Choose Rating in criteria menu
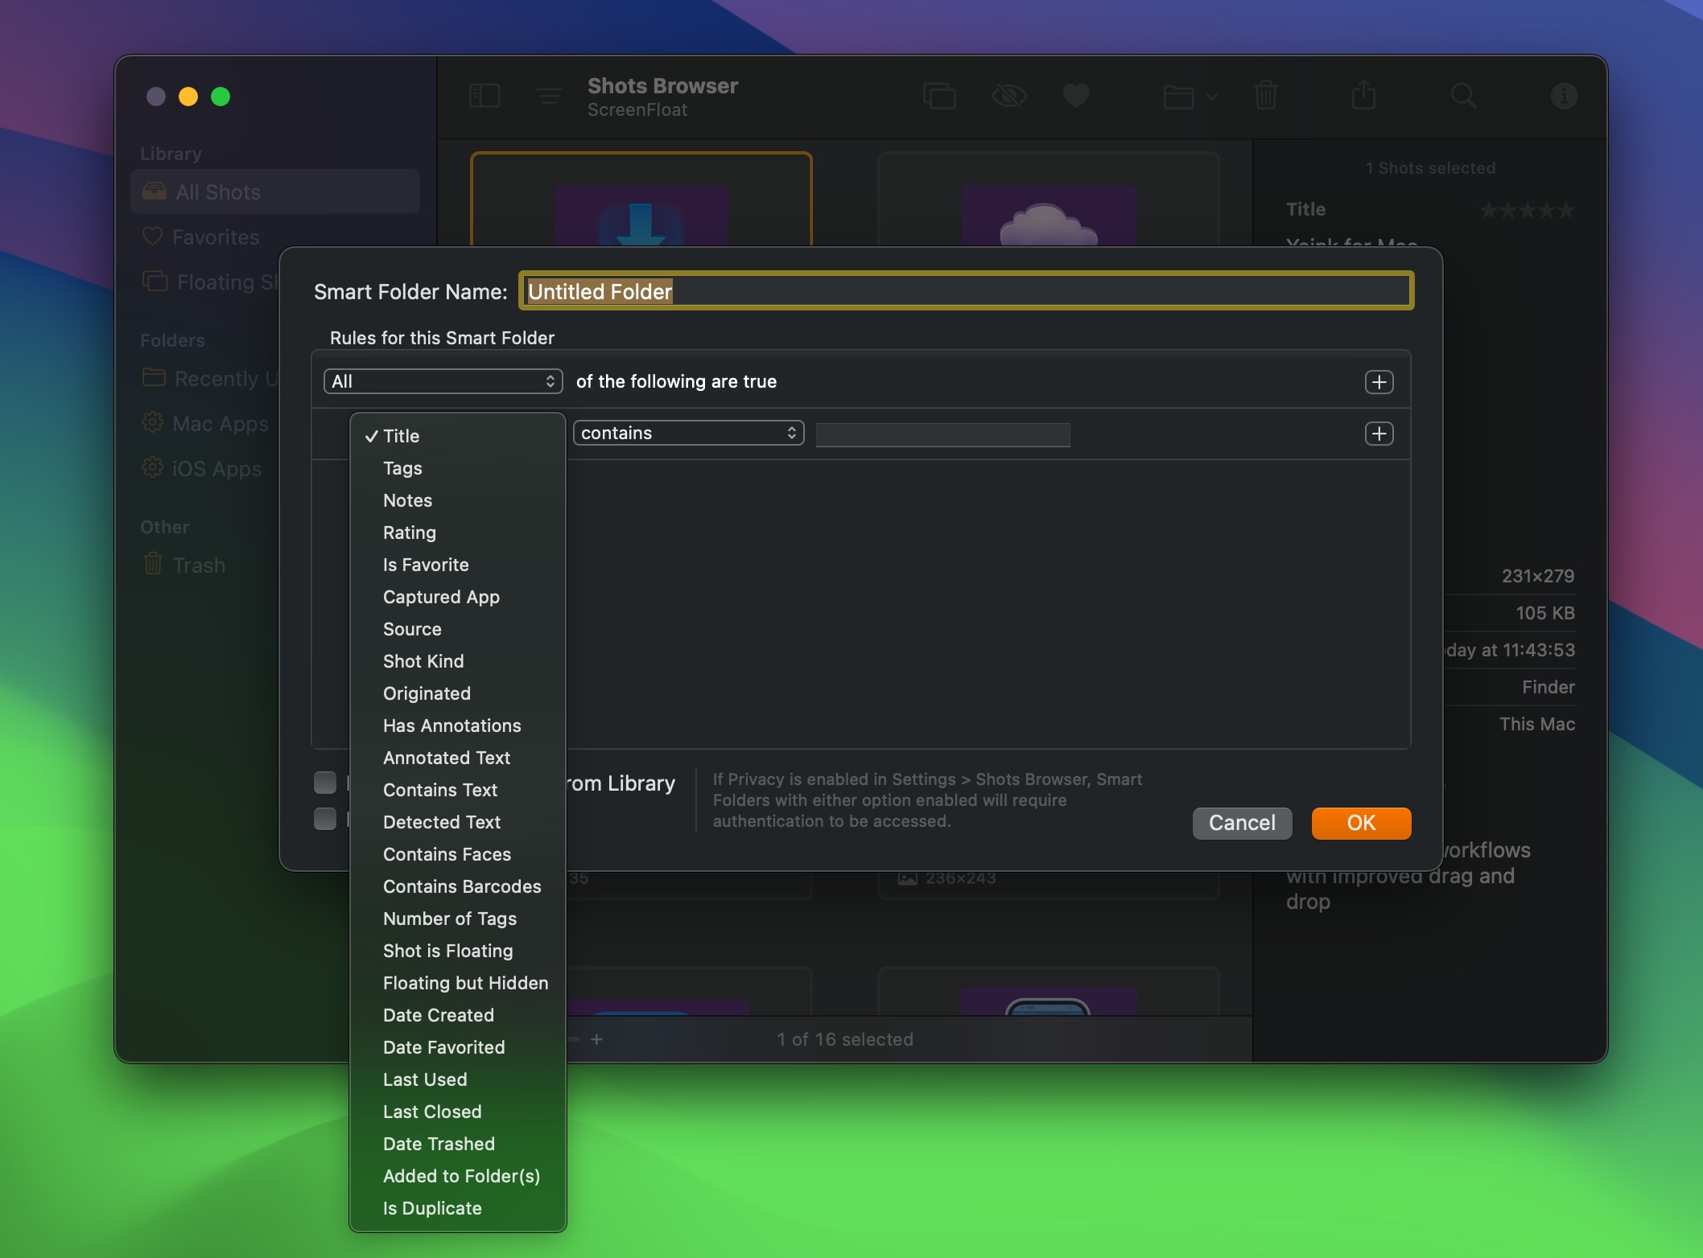The width and height of the screenshot is (1703, 1258). pyautogui.click(x=458, y=532)
